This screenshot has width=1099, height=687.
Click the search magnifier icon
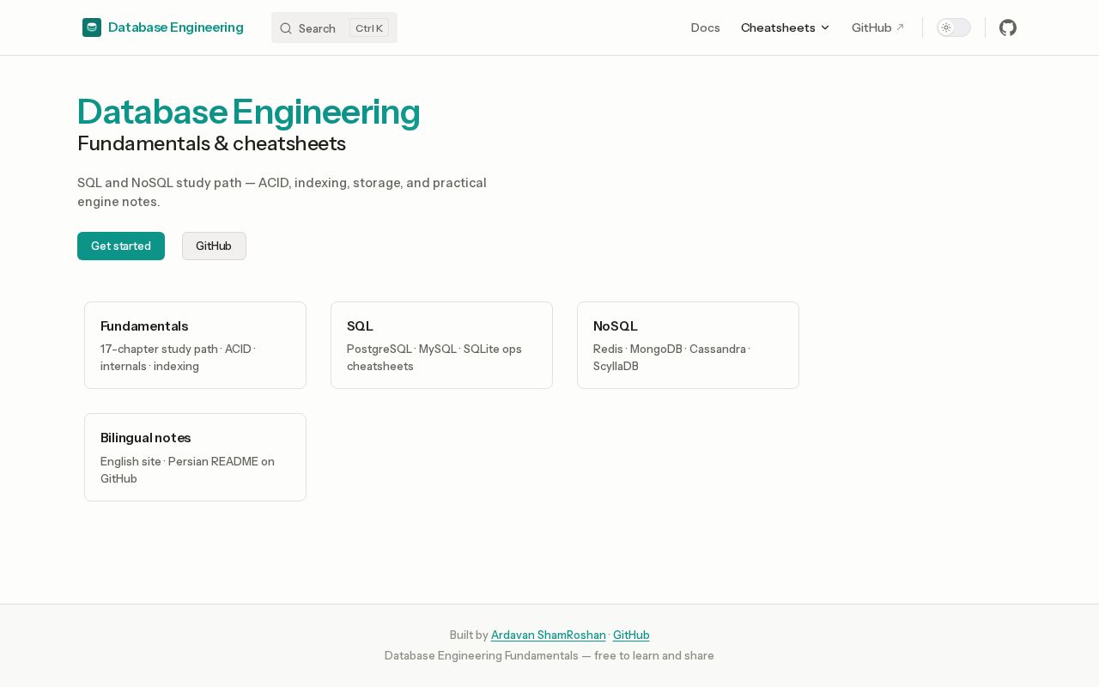tap(286, 28)
